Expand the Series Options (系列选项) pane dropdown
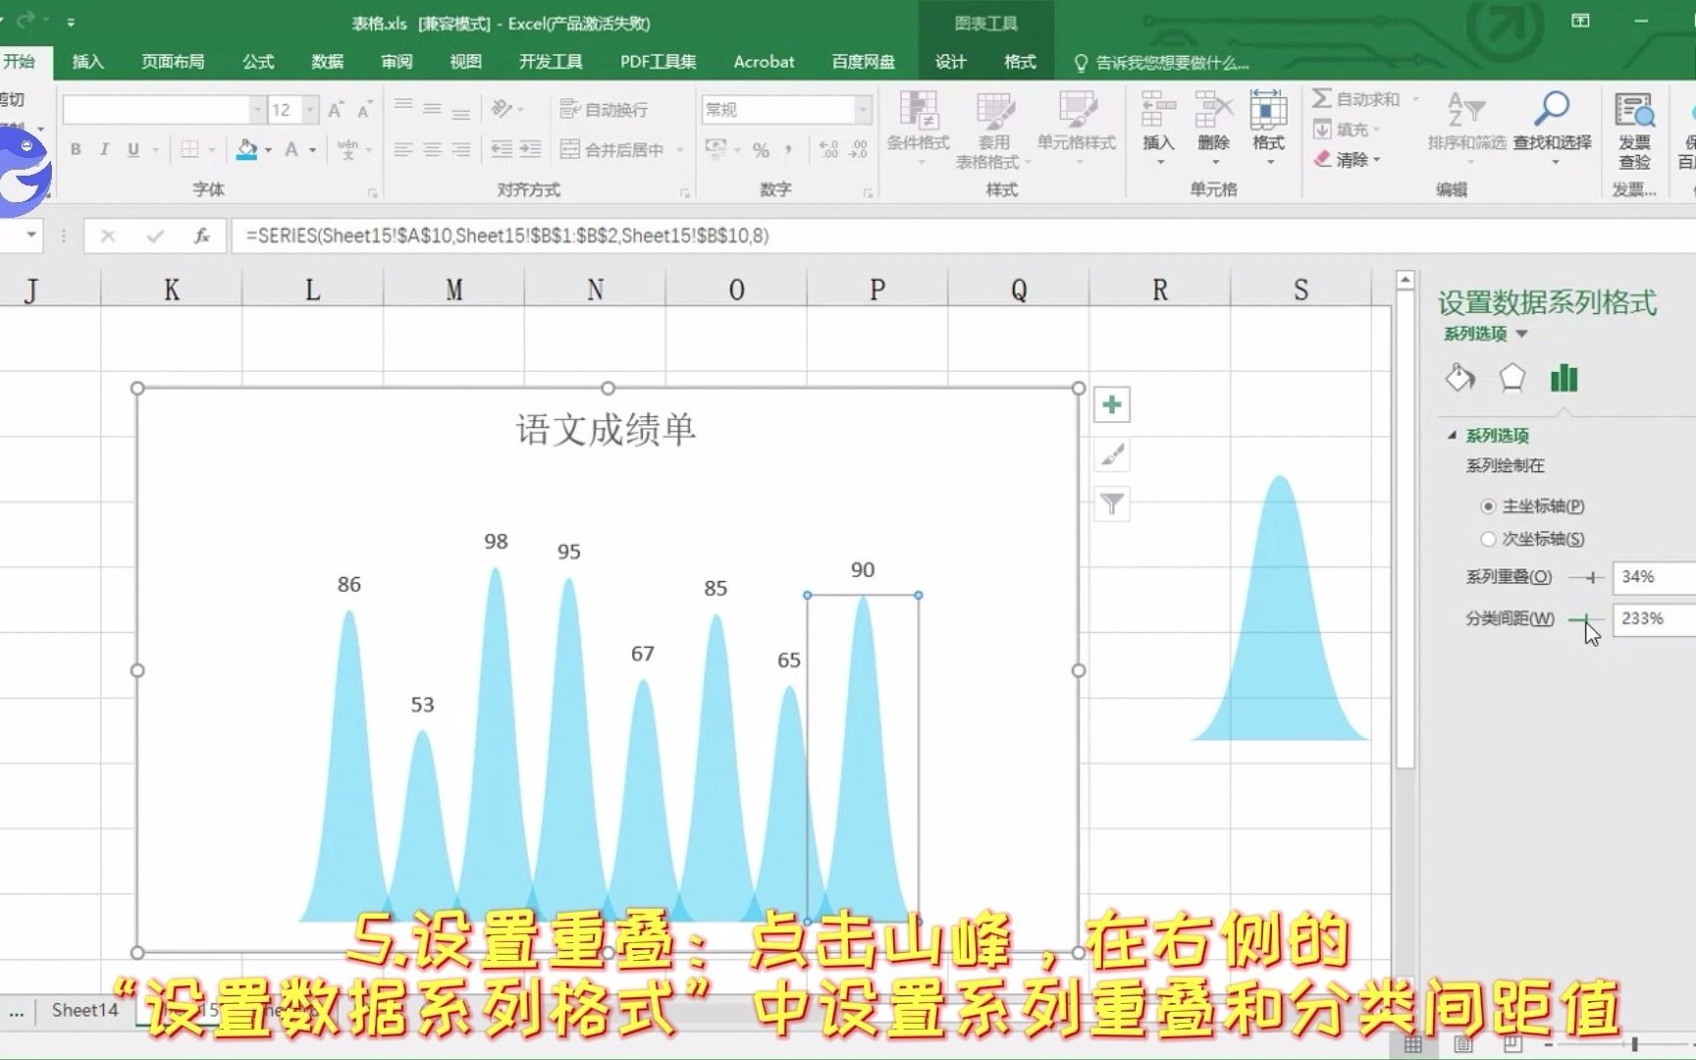 [x=1521, y=334]
